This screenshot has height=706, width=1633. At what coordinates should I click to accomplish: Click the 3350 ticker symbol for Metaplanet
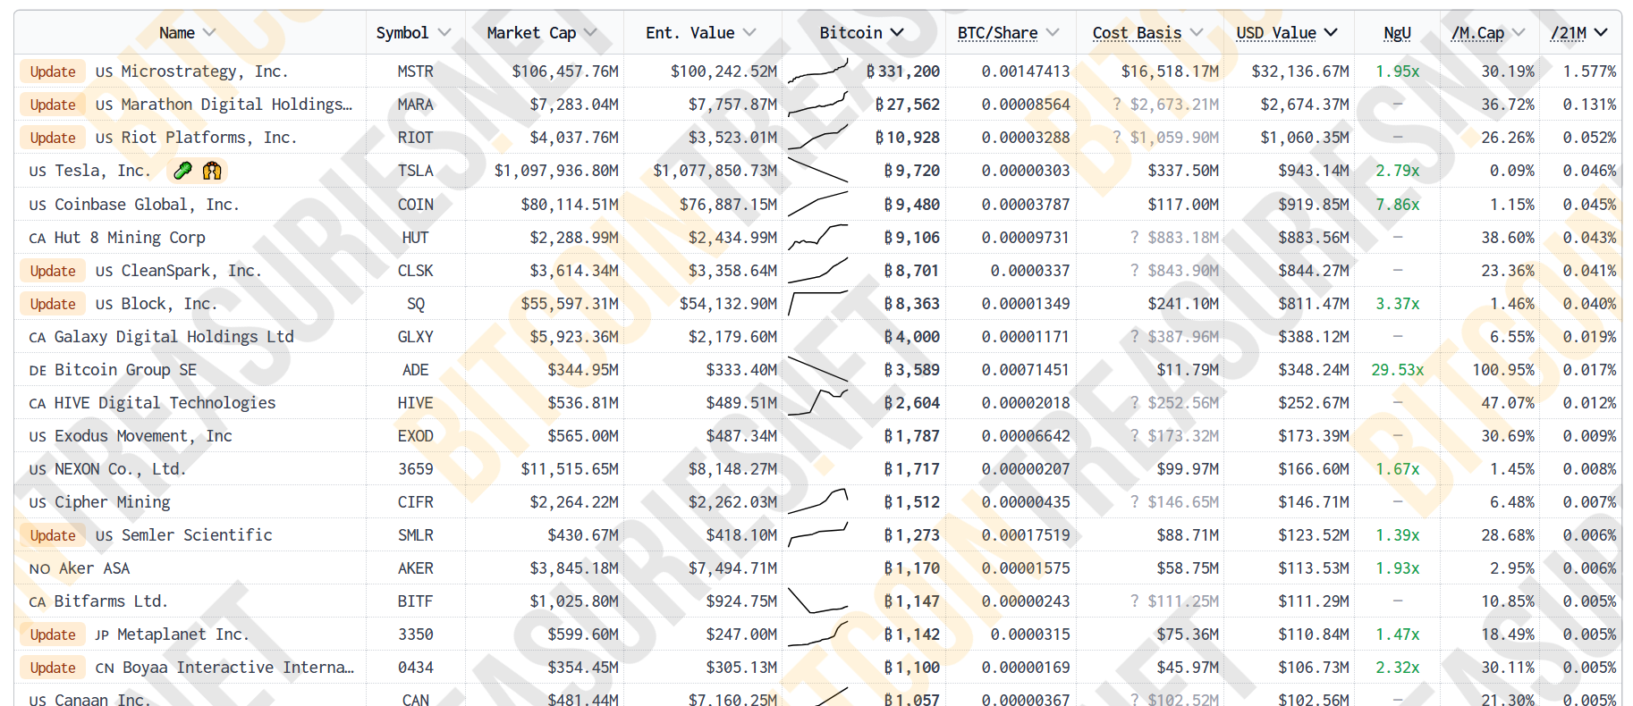[416, 635]
